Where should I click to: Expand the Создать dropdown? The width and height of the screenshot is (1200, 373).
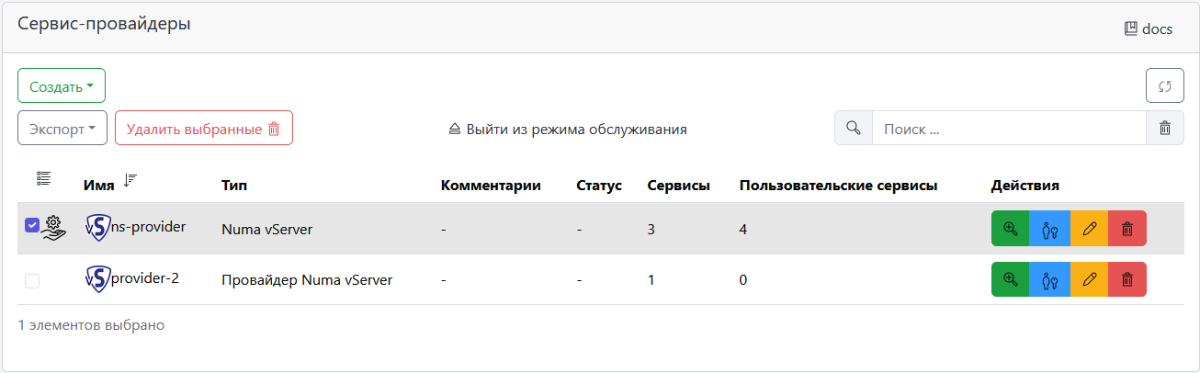point(62,87)
